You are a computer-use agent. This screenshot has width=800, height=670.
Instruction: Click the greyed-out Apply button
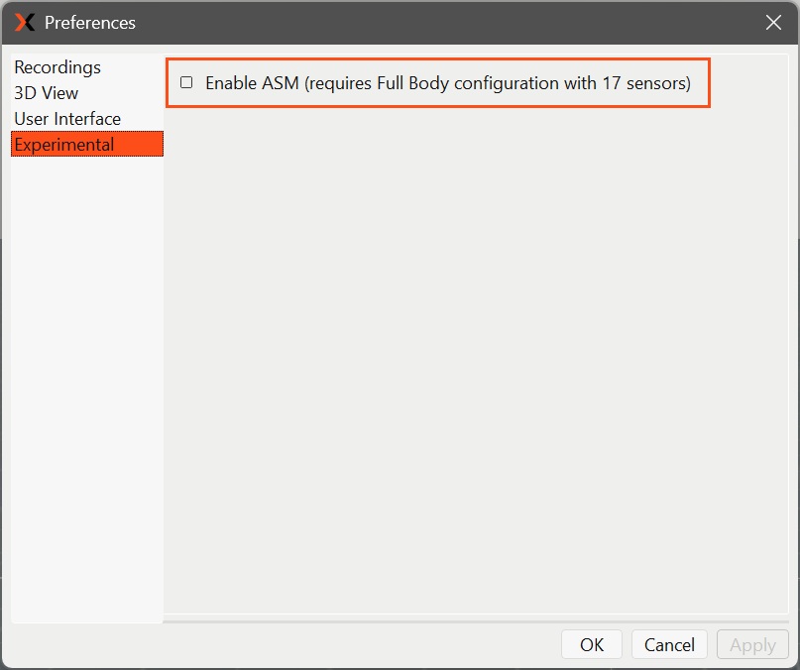(752, 644)
